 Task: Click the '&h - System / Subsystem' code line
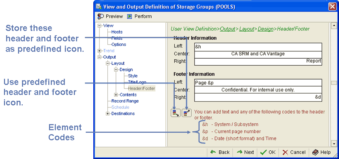click(x=230, y=124)
